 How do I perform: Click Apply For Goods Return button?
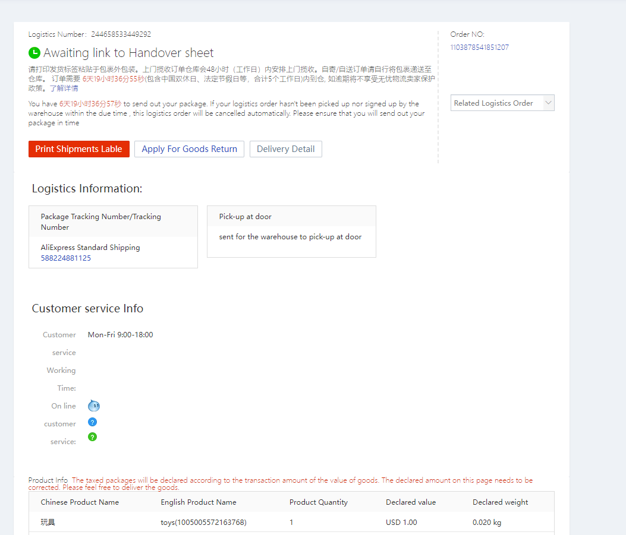[x=189, y=149]
